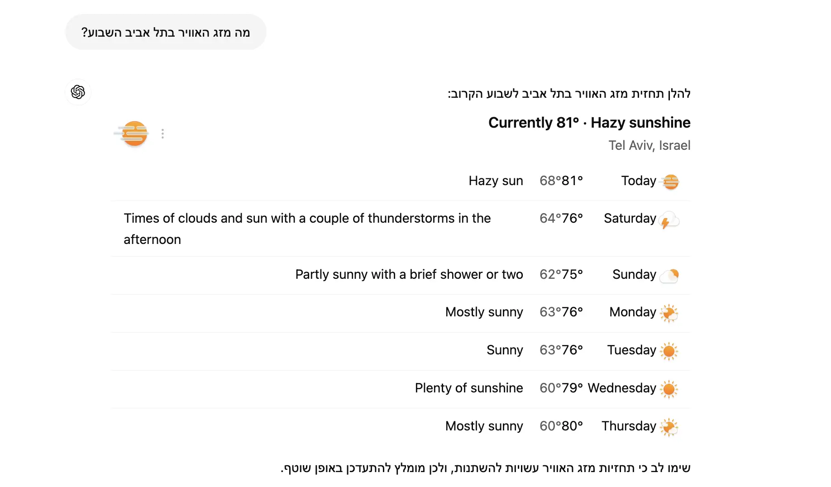Click Today's 68°81° temperature range
The width and height of the screenshot is (831, 487).
point(561,181)
